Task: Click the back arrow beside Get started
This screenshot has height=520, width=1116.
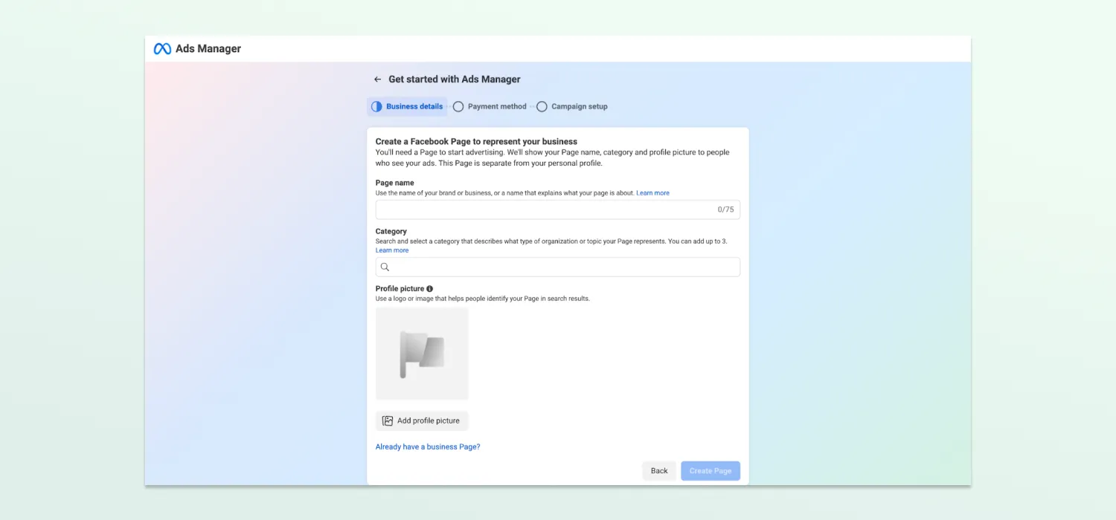Action: (377, 79)
